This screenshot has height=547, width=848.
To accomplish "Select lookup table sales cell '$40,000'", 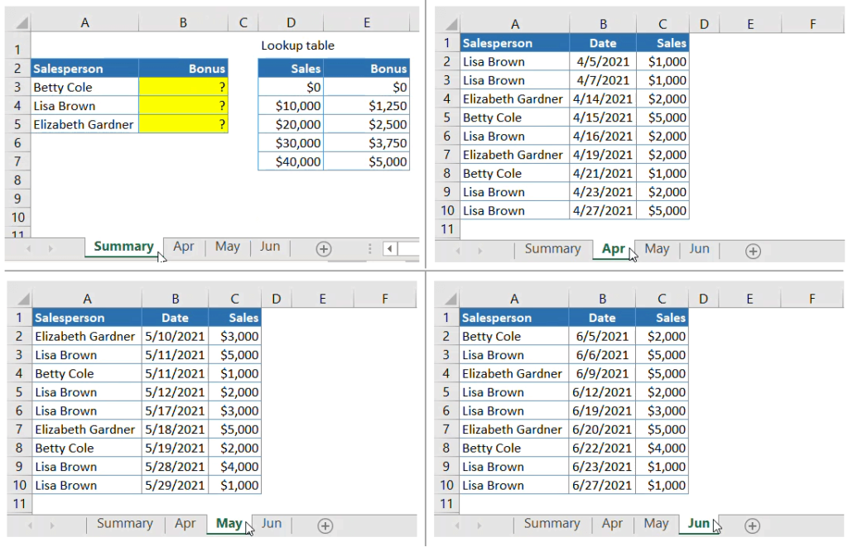I will tap(291, 161).
